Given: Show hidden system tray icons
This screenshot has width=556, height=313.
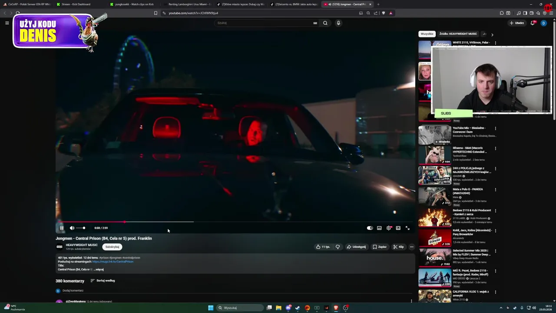Looking at the screenshot, I should pos(501,308).
